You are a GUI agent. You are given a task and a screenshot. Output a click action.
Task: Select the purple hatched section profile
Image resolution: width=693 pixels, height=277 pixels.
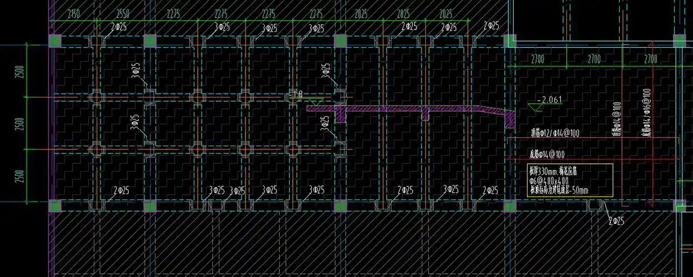(411, 109)
